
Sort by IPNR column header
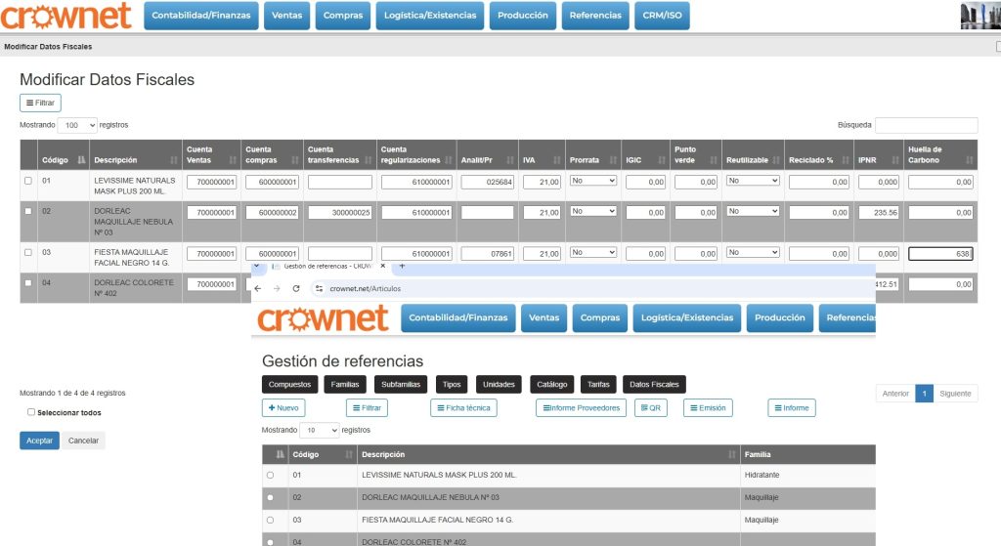pyautogui.click(x=879, y=154)
